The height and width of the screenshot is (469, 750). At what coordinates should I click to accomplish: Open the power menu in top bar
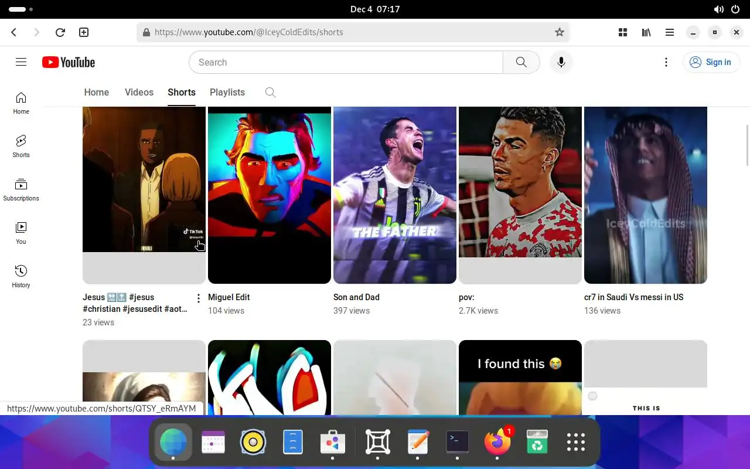(735, 9)
